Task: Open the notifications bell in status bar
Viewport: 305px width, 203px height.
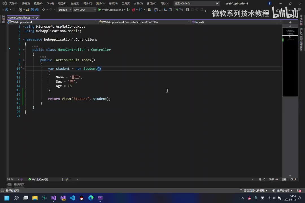Action: click(299, 191)
